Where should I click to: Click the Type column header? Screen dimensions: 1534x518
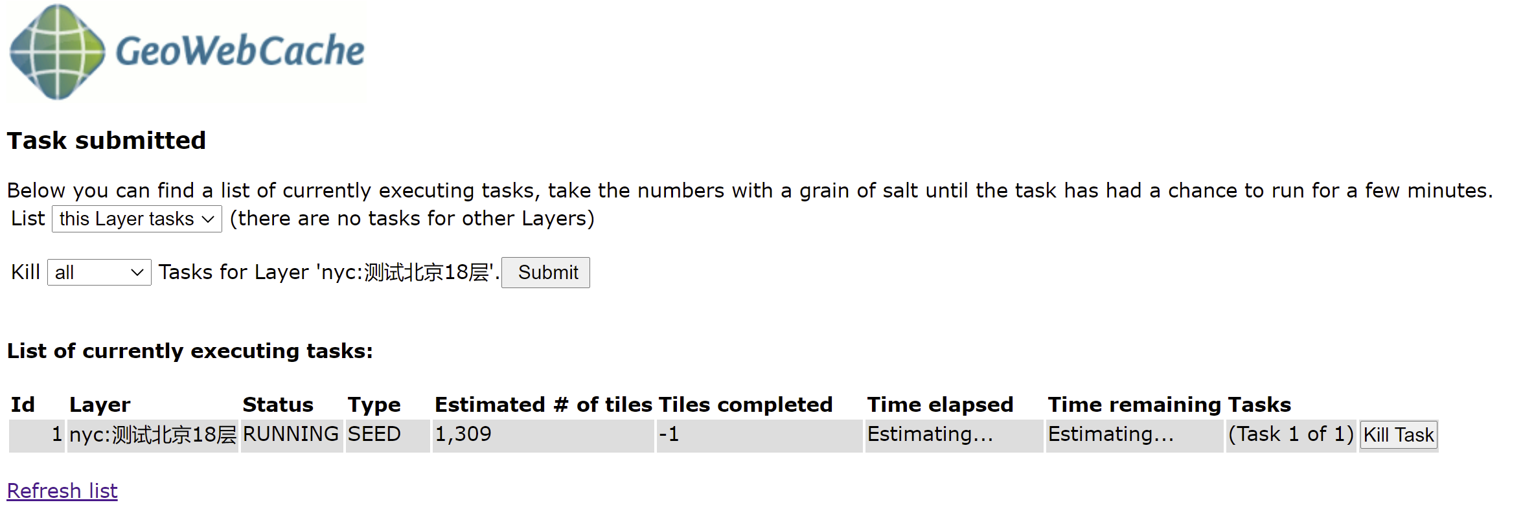pos(374,405)
